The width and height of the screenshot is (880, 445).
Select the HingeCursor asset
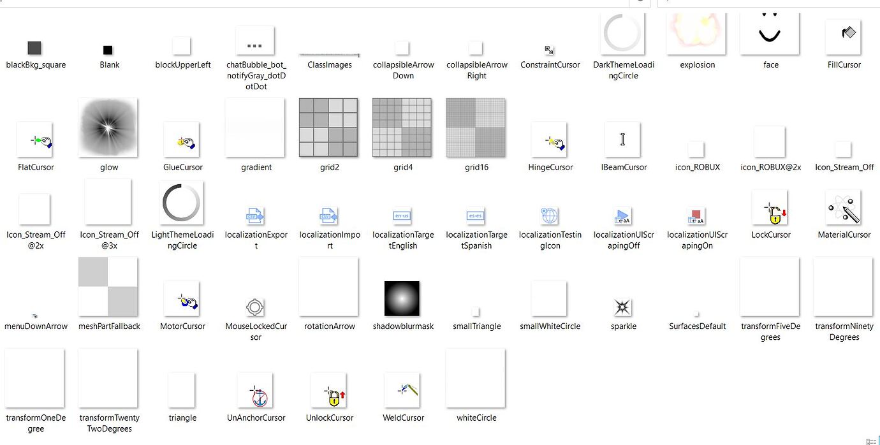(548, 138)
